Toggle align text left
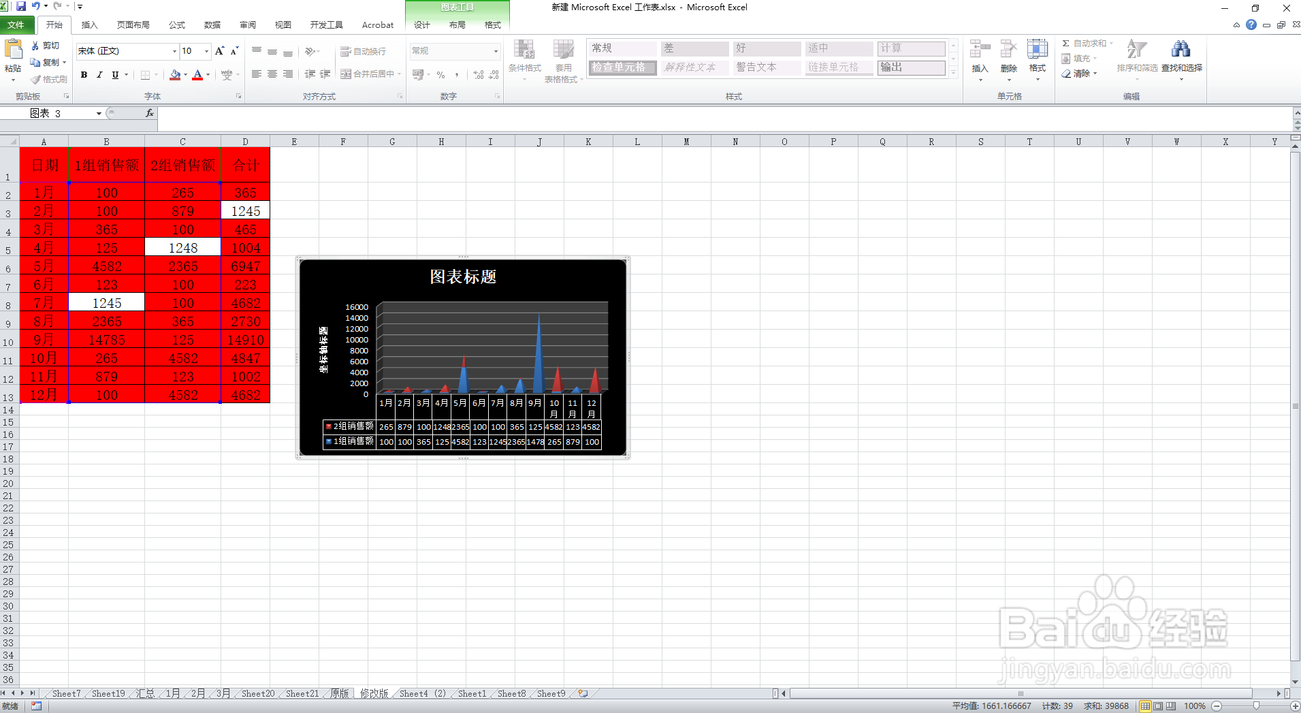Screen dimensions: 1301x713 [x=257, y=74]
